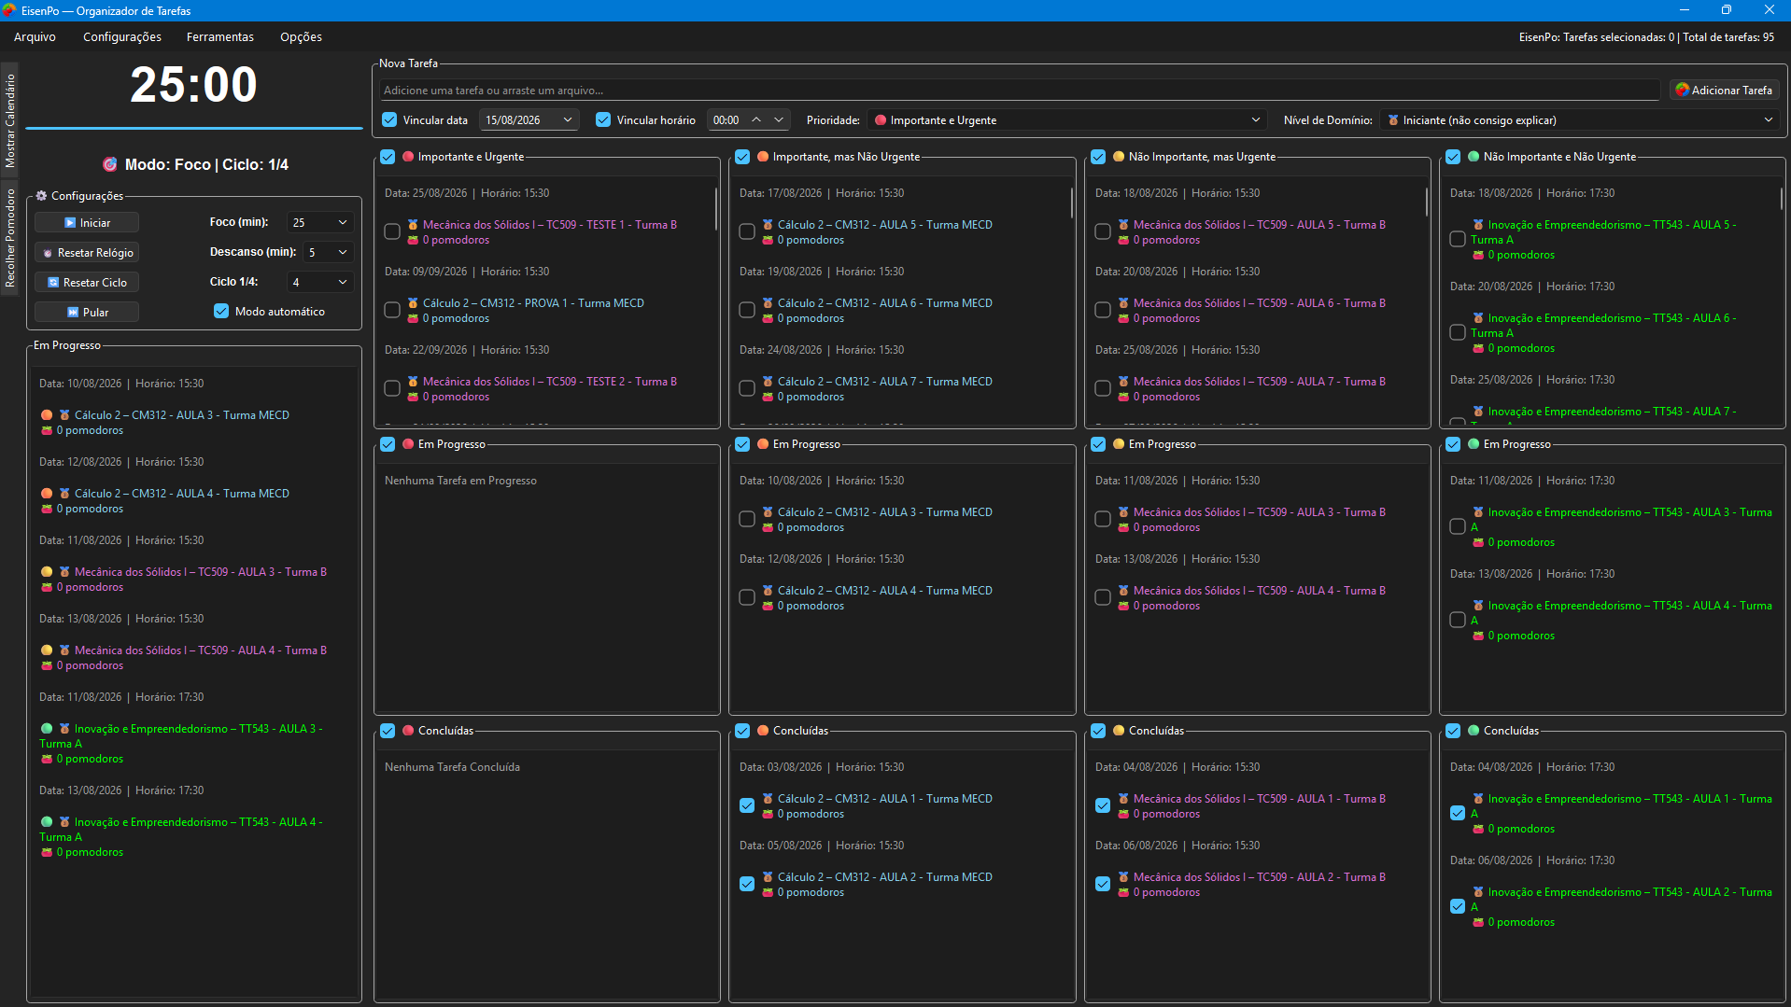Click medal icon of Cálculo 2 PROVA 1 task

pos(413,303)
